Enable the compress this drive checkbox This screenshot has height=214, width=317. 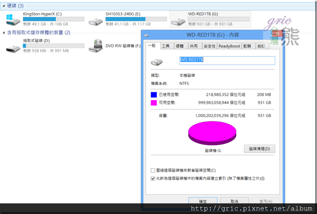coord(153,170)
